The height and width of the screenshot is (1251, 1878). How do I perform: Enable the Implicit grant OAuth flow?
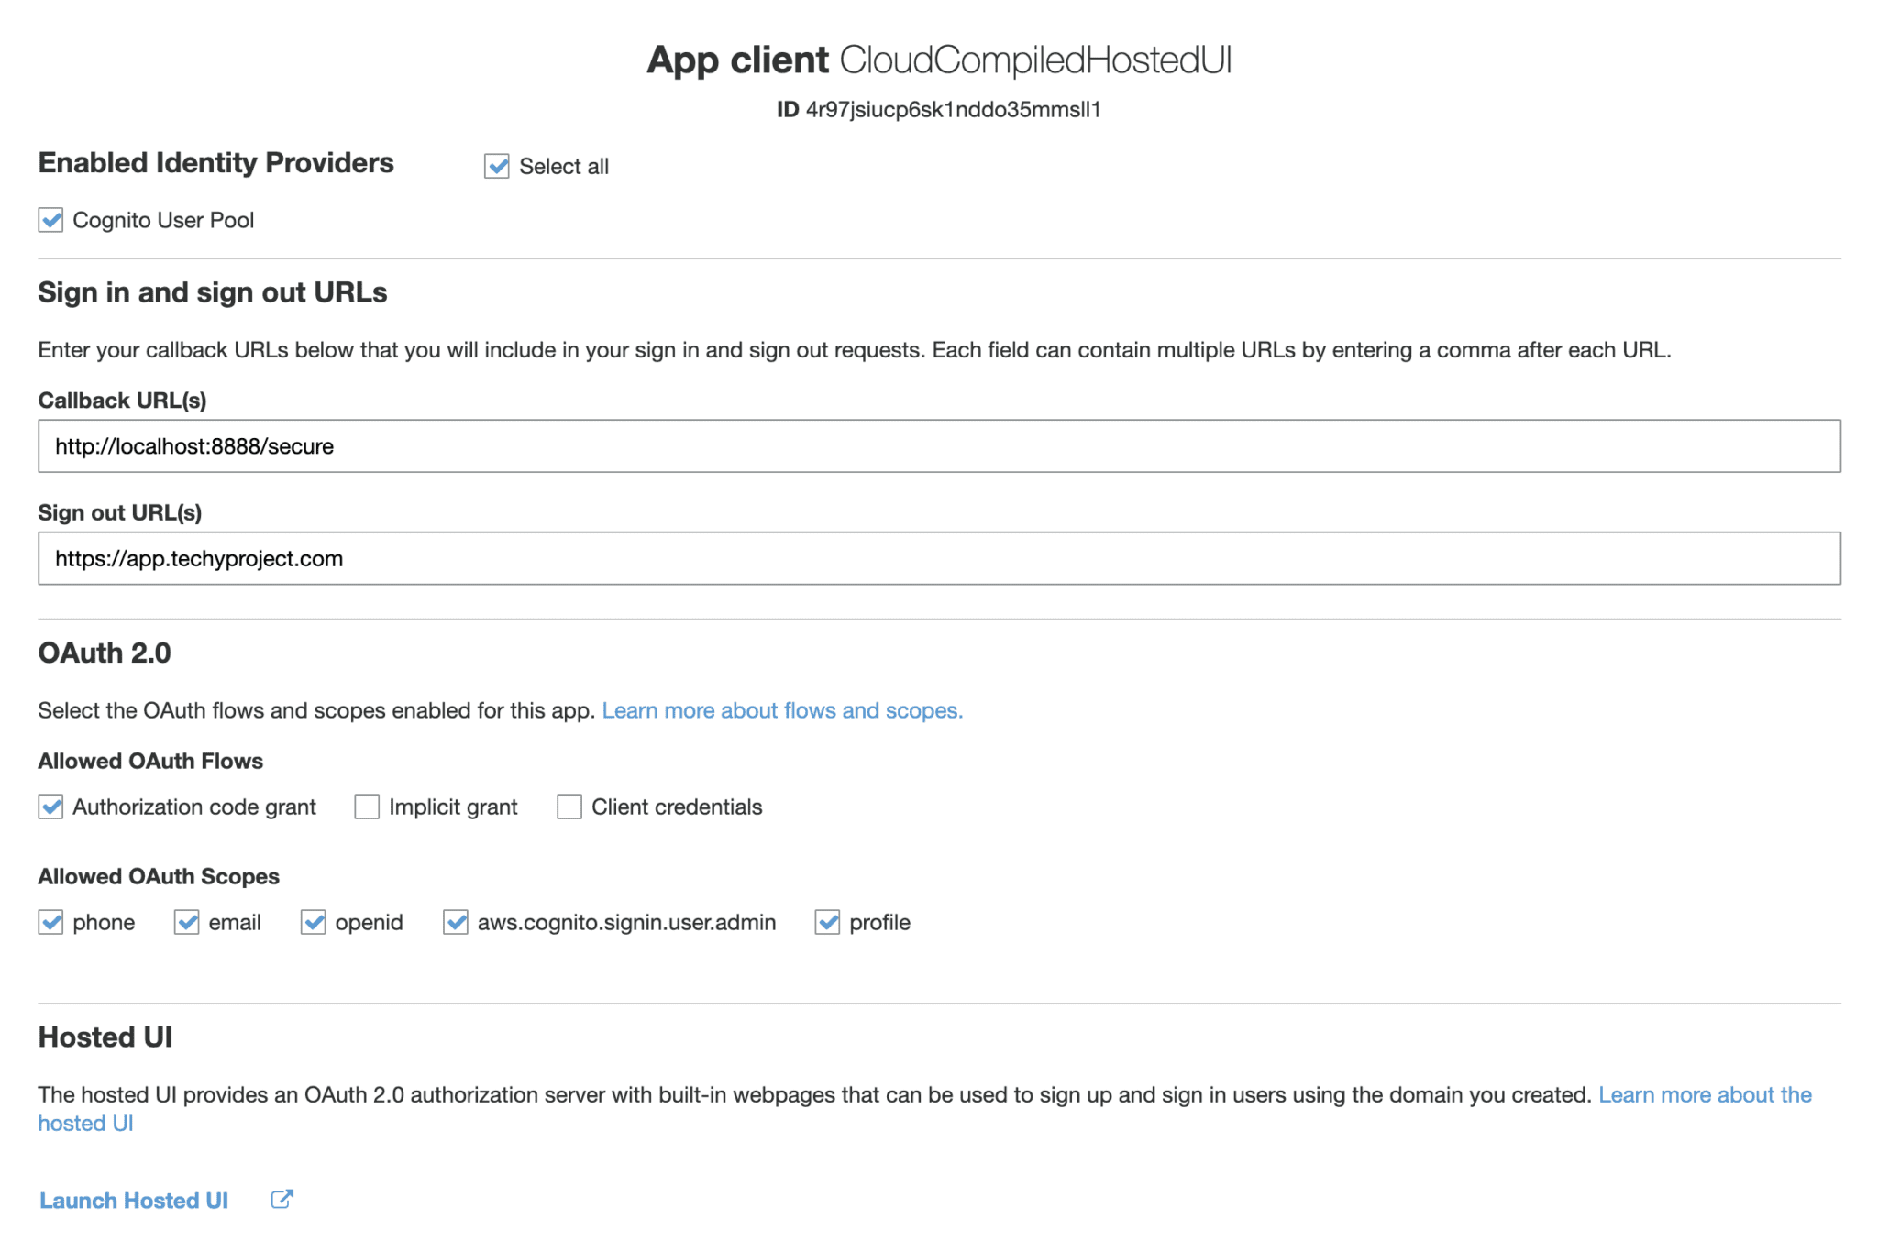pyautogui.click(x=366, y=807)
